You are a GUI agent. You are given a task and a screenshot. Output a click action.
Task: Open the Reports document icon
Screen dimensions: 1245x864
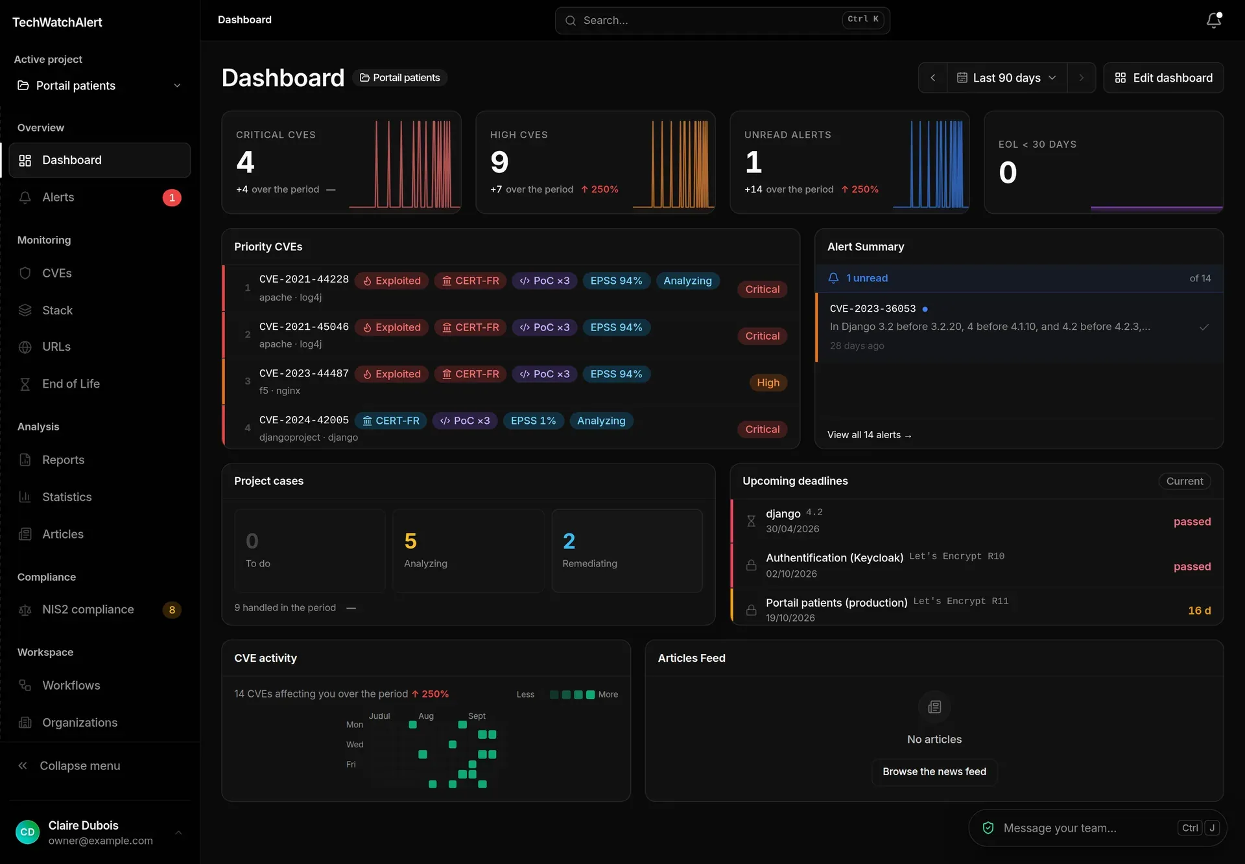(x=25, y=460)
